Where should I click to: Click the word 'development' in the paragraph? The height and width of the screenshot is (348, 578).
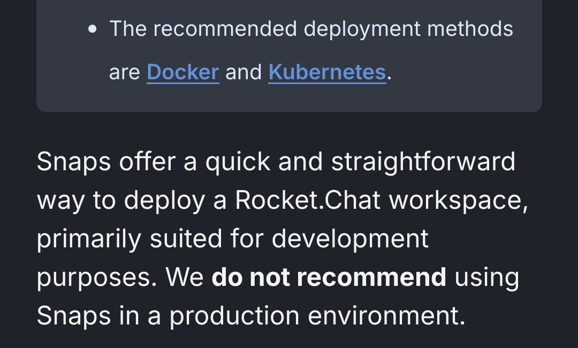coord(350,239)
